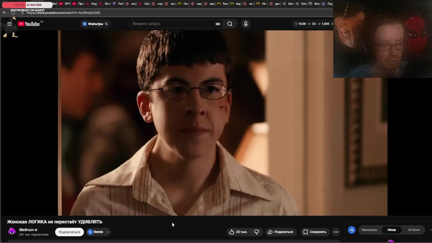Click the 20 000 RUB donation goal bar

(x=27, y=5)
